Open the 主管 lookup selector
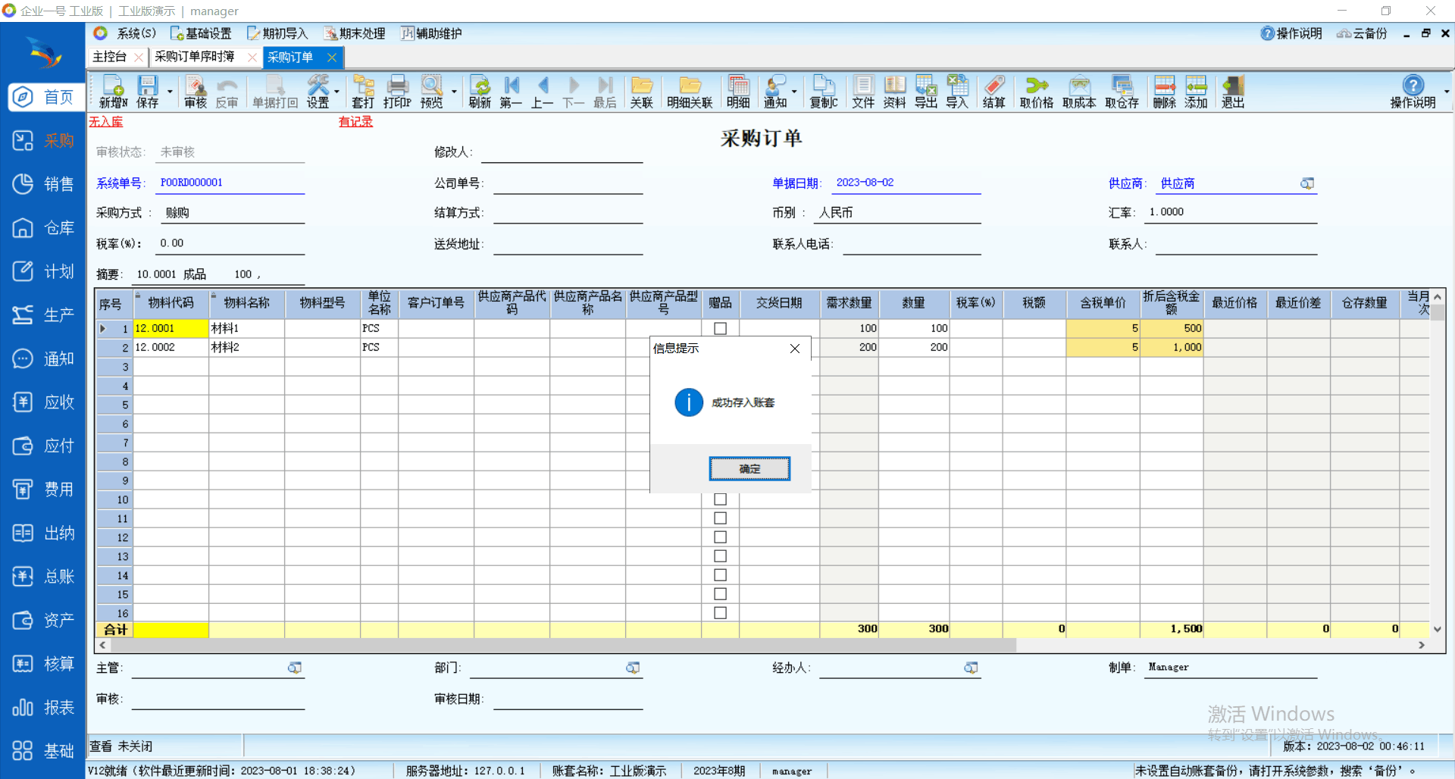Screen dimensions: 1455x779 [x=295, y=668]
